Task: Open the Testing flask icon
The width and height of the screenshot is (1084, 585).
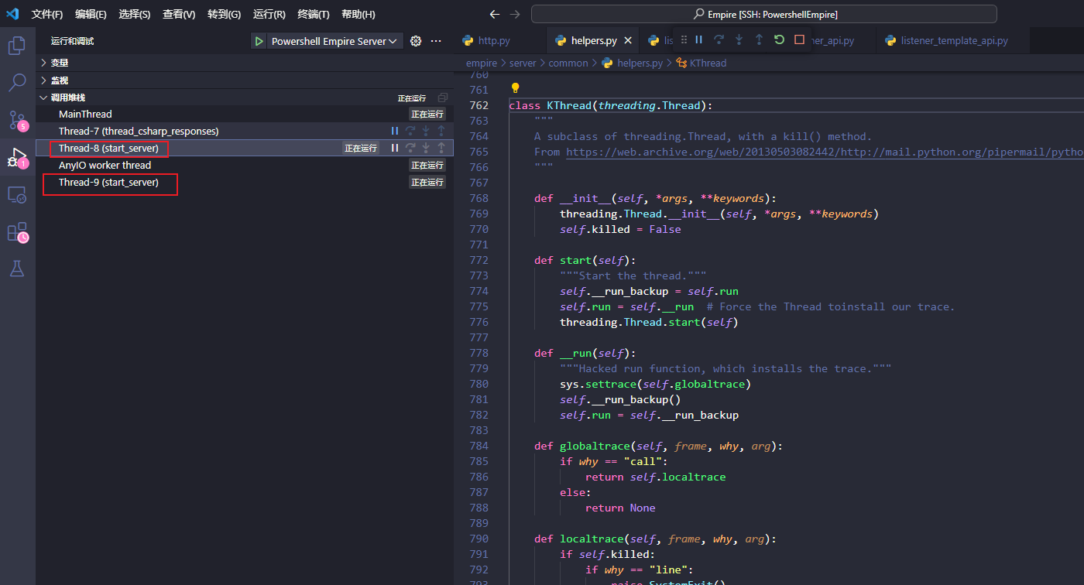Action: tap(17, 269)
